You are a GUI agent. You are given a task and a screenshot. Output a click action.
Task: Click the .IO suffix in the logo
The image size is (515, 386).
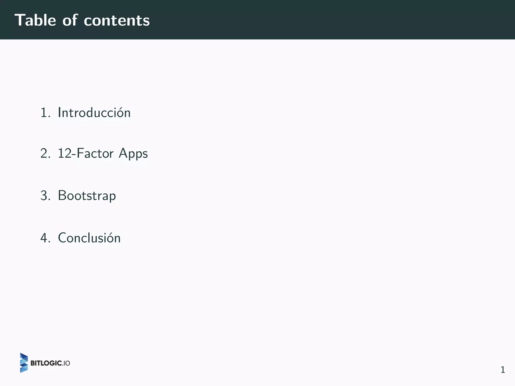point(66,363)
